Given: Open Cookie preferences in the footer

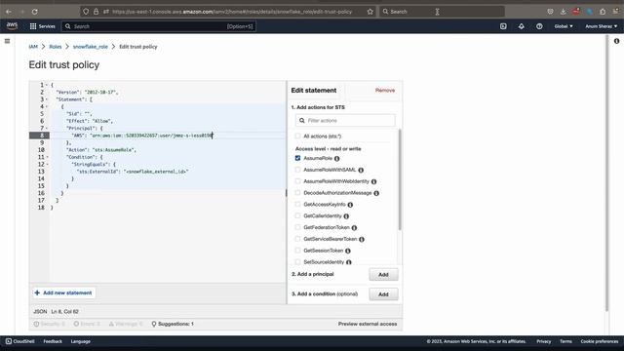Looking at the screenshot, I should (x=600, y=341).
